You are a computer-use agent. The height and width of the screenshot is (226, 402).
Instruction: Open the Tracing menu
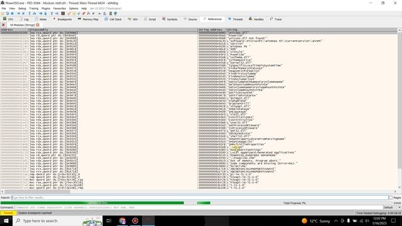coord(33,8)
